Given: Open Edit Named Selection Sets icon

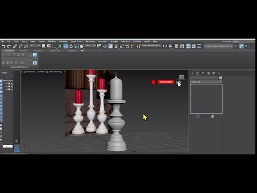Looking at the screenshot, I should point(139,46).
